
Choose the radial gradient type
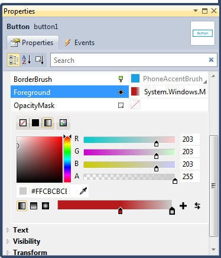pos(45,206)
